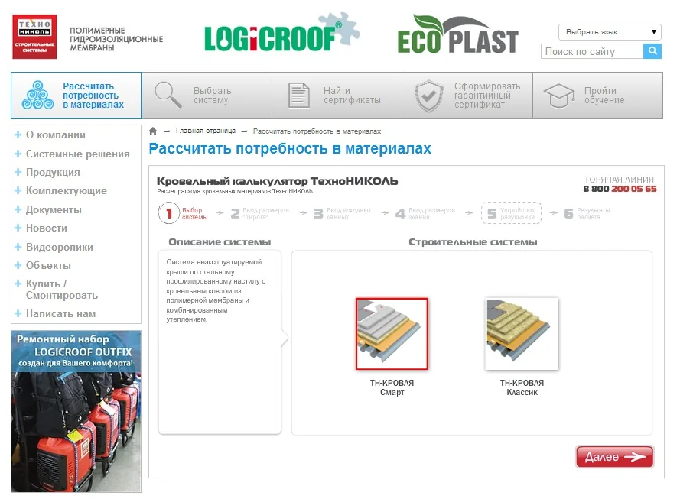The height and width of the screenshot is (499, 680).
Task: Open the 'Найти сертификаты' tab
Action: 337,96
